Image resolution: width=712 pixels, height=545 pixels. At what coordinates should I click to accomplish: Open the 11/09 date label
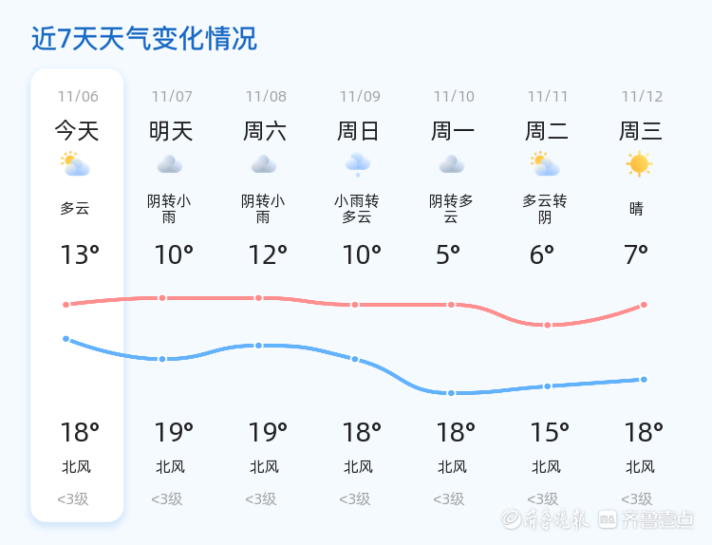(360, 97)
